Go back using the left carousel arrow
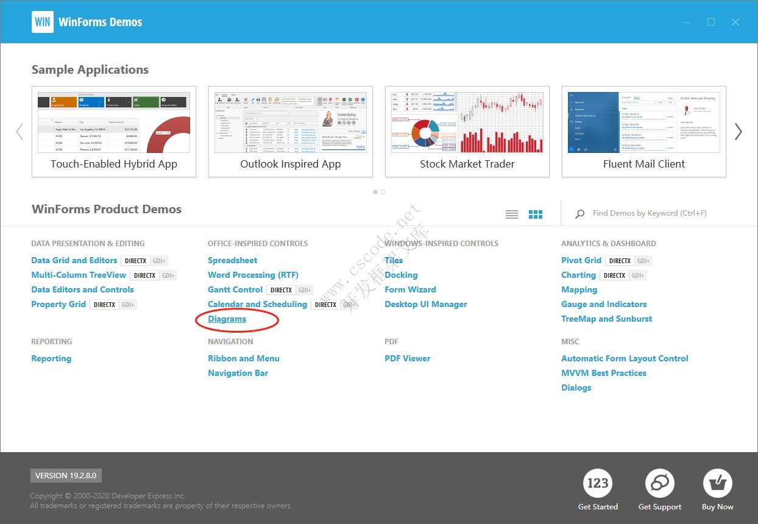Screen dimensions: 758x524 (19, 131)
